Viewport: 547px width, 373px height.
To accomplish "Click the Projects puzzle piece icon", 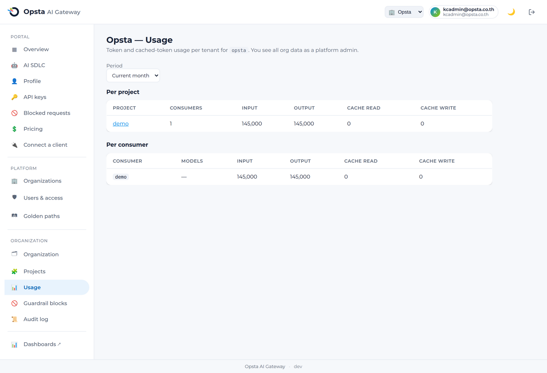I will click(14, 272).
